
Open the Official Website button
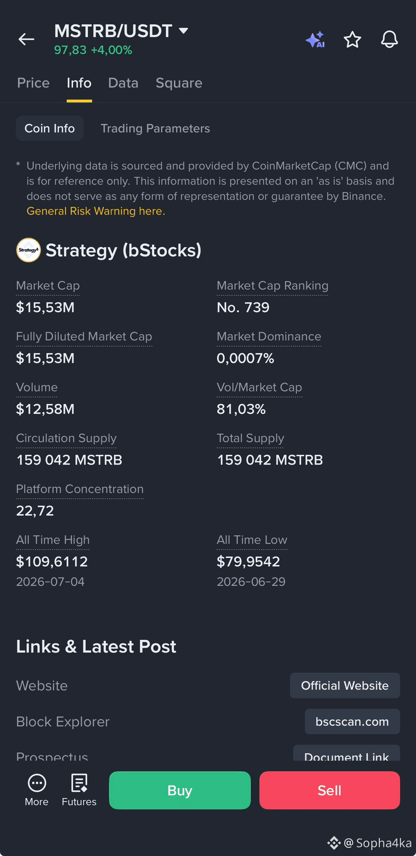345,686
